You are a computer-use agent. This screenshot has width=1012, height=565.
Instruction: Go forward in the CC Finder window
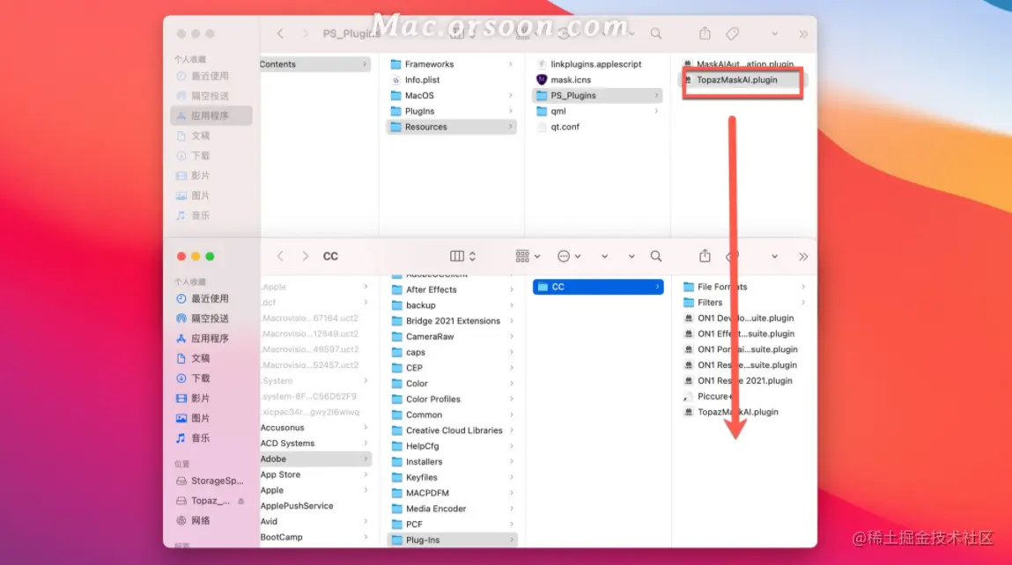coord(306,256)
